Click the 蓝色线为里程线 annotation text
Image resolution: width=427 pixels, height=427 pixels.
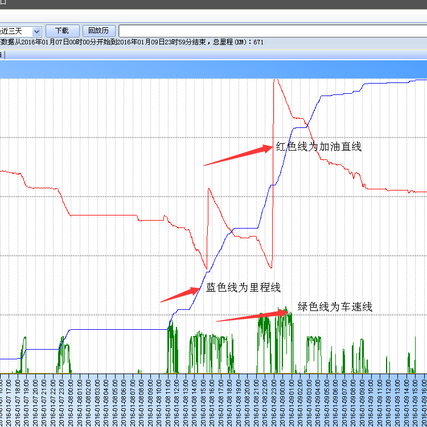243,288
